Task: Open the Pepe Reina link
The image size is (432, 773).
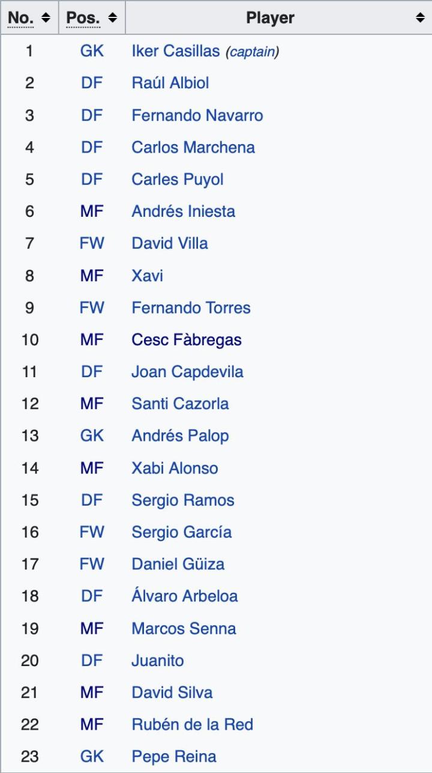Action: pyautogui.click(x=173, y=757)
